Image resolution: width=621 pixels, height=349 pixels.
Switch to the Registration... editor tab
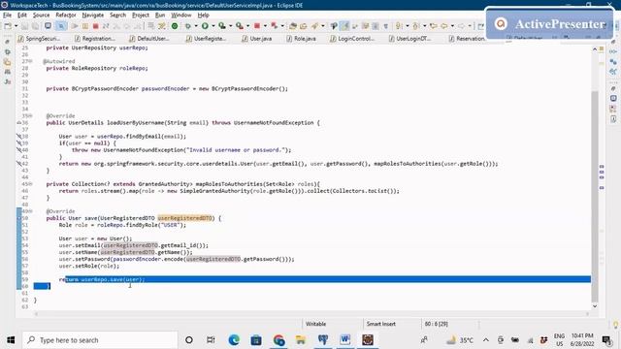coord(95,39)
